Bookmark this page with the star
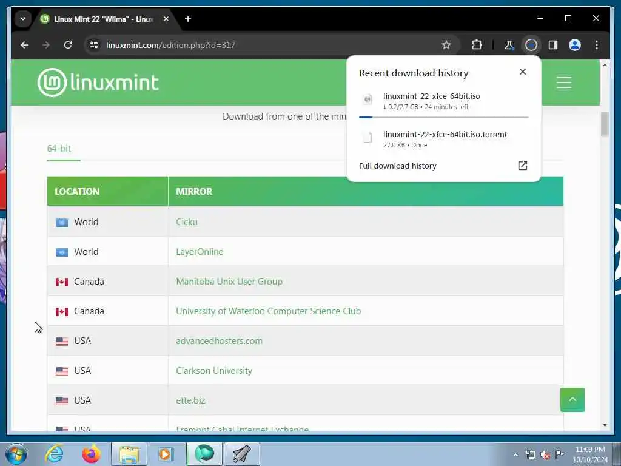This screenshot has width=621, height=466. click(446, 45)
